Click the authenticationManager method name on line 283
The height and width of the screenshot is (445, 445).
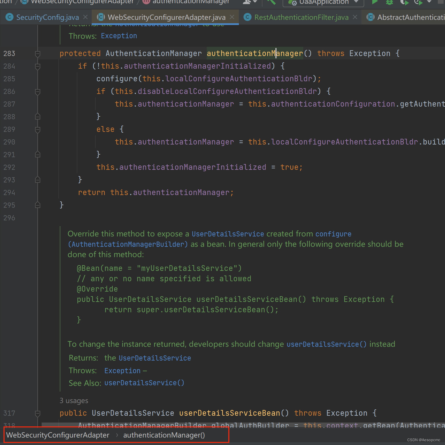255,53
